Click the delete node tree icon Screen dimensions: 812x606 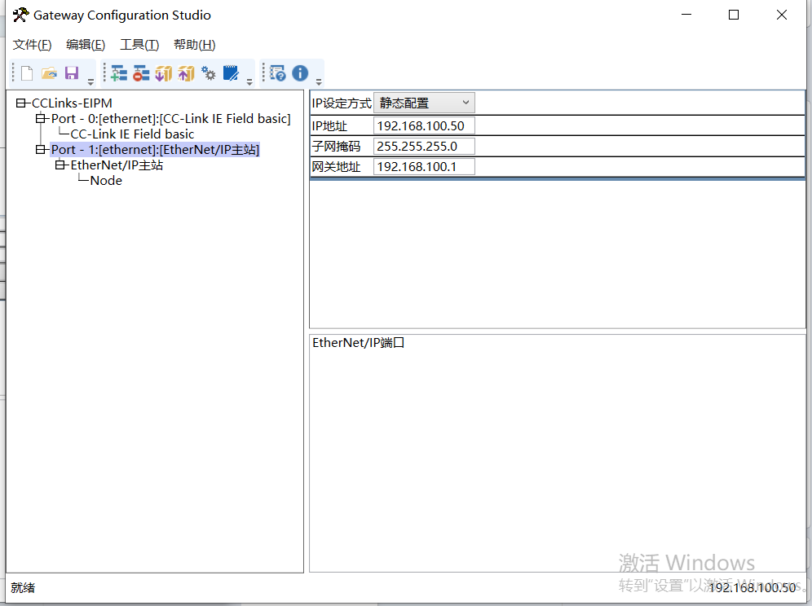pos(141,73)
